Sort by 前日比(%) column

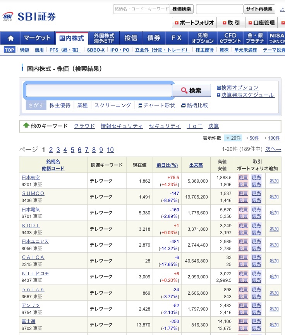point(167,165)
